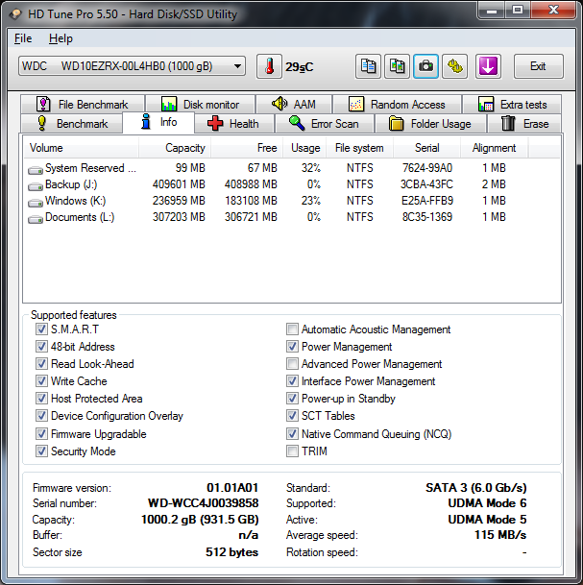Switch to the File Benchmark tab
This screenshot has height=585, width=583.
point(83,104)
